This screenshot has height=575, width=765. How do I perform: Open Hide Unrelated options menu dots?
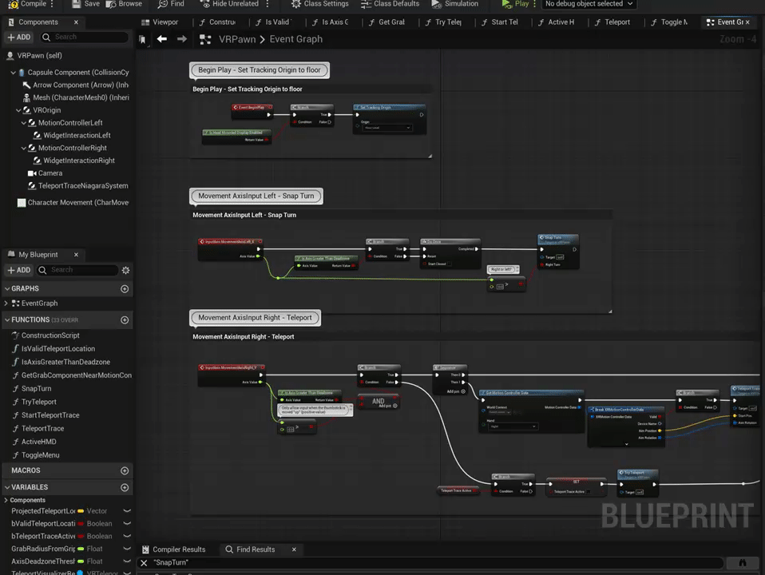(268, 4)
